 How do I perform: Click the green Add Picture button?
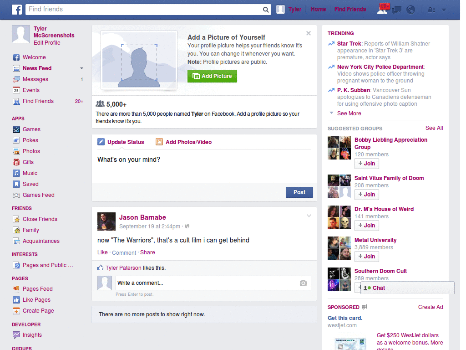pos(212,76)
